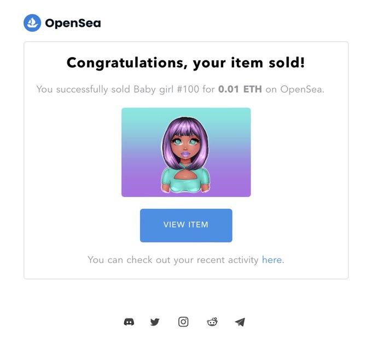This screenshot has width=372, height=342.
Task: Visit the Instagram icon link
Action: click(x=183, y=322)
